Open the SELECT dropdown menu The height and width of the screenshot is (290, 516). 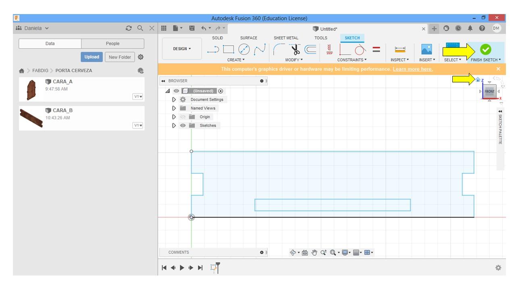(453, 60)
